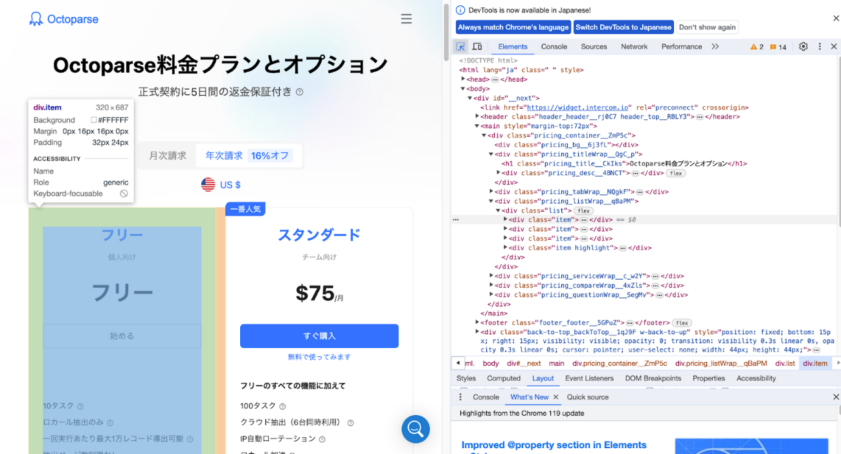Click the 無料で使ってみます link
The width and height of the screenshot is (841, 454).
pos(319,357)
